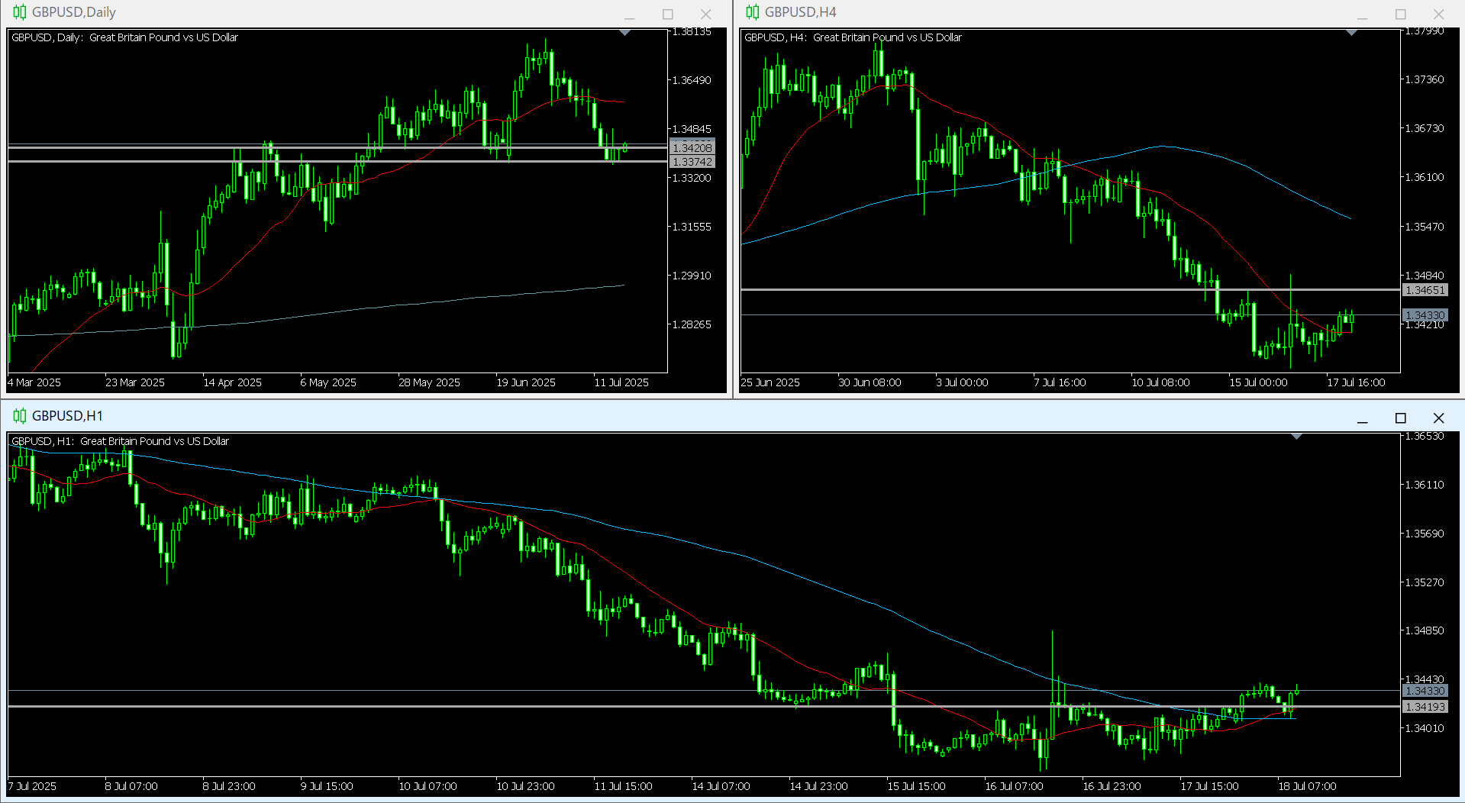Click the 1.36100 scale value on H4 chart
1465x803 pixels.
point(1425,177)
